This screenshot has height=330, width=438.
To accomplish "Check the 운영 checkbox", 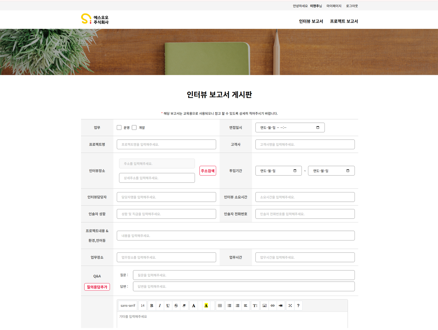I will pos(119,127).
